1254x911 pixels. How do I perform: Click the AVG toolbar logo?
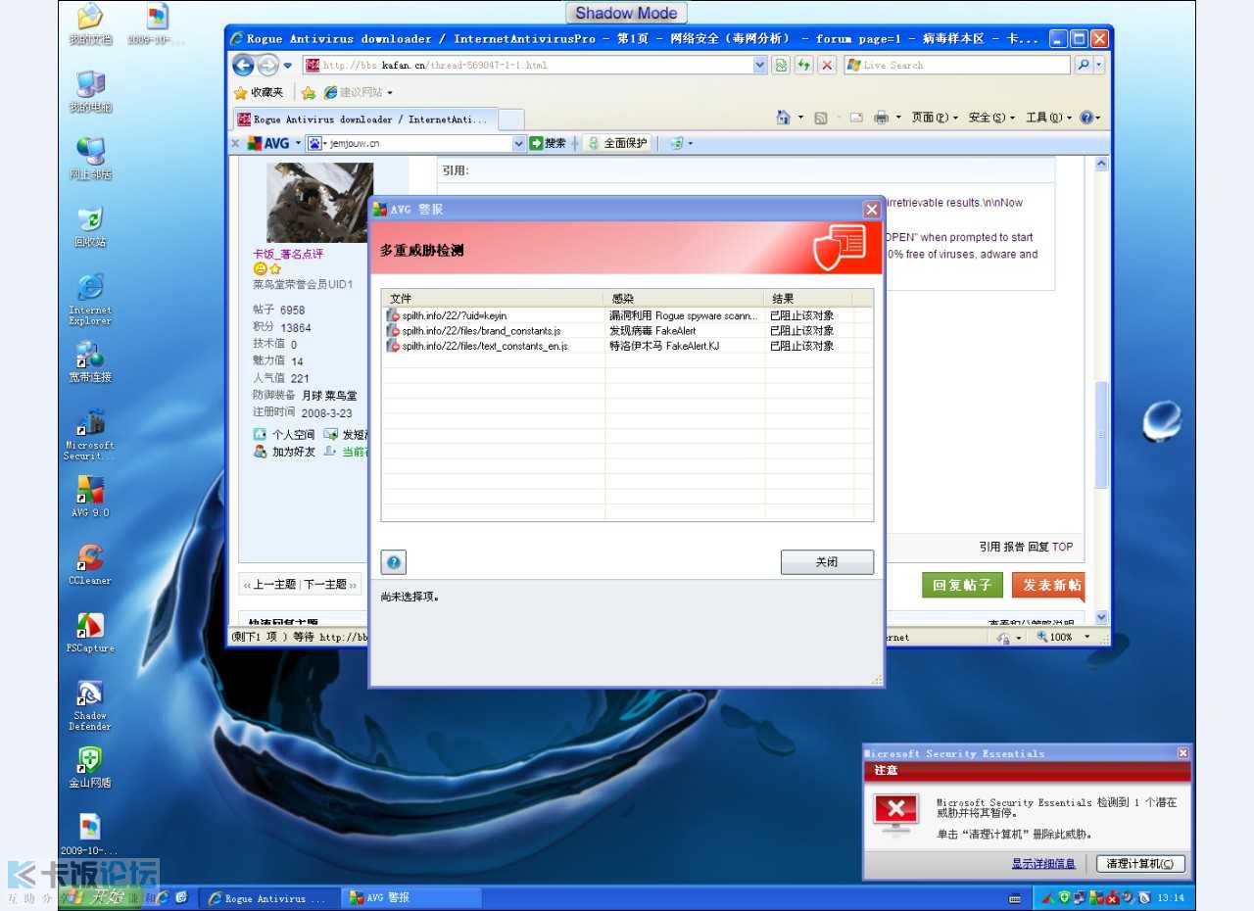pos(268,143)
